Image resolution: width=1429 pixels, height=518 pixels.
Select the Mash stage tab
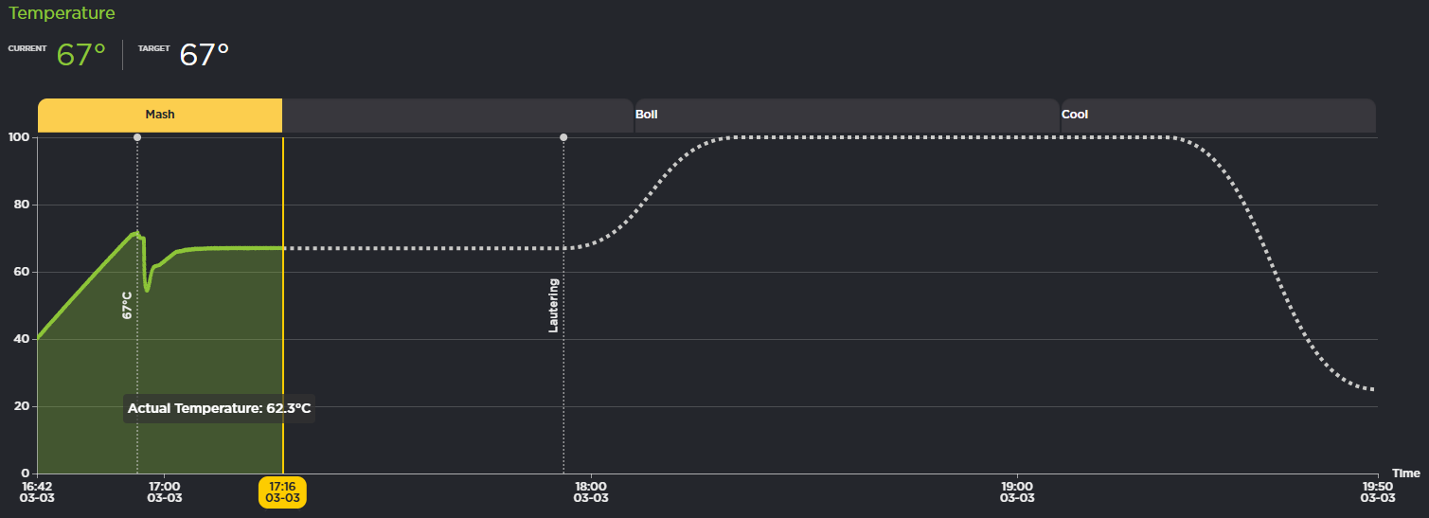point(160,115)
